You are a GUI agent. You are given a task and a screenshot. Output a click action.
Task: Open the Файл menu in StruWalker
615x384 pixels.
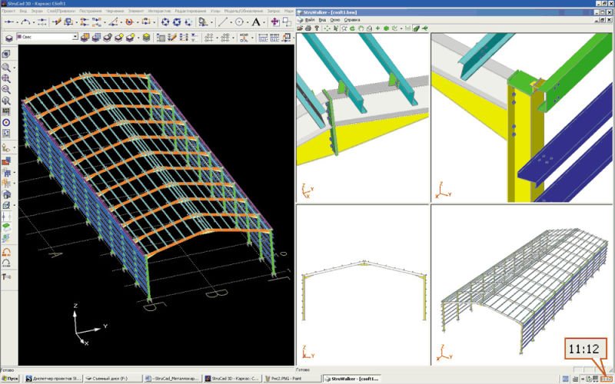[x=310, y=19]
